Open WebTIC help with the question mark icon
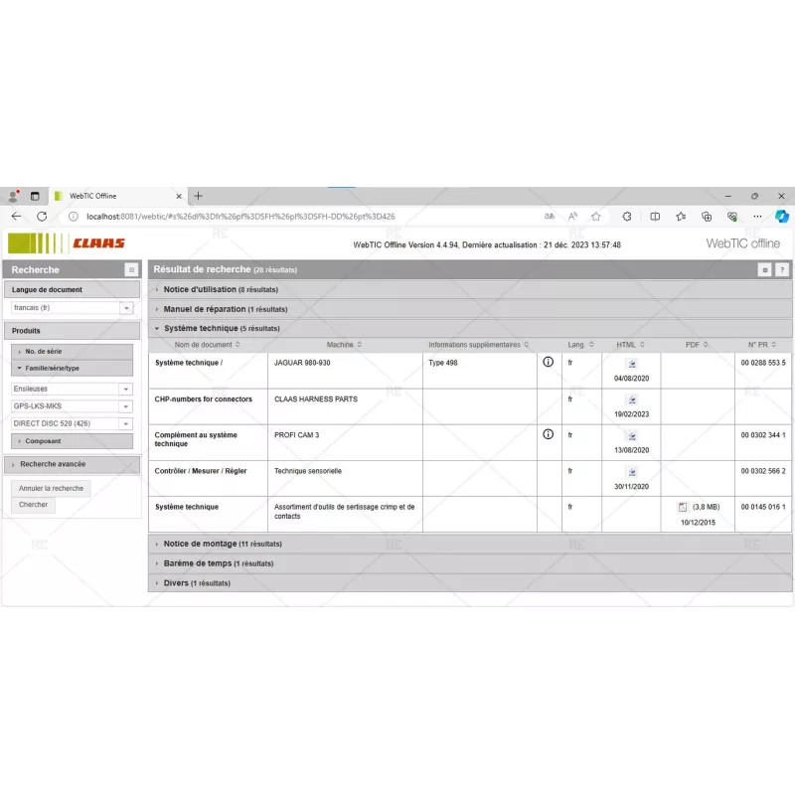The height and width of the screenshot is (795, 795). click(x=784, y=269)
